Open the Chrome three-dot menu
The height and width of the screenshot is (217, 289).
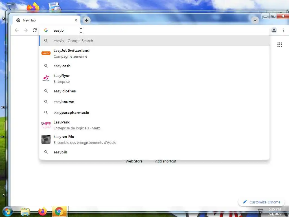283,30
